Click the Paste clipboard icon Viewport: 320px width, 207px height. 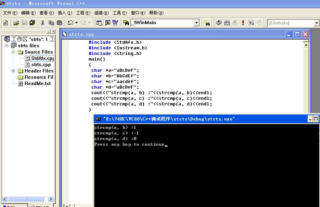(x=59, y=23)
